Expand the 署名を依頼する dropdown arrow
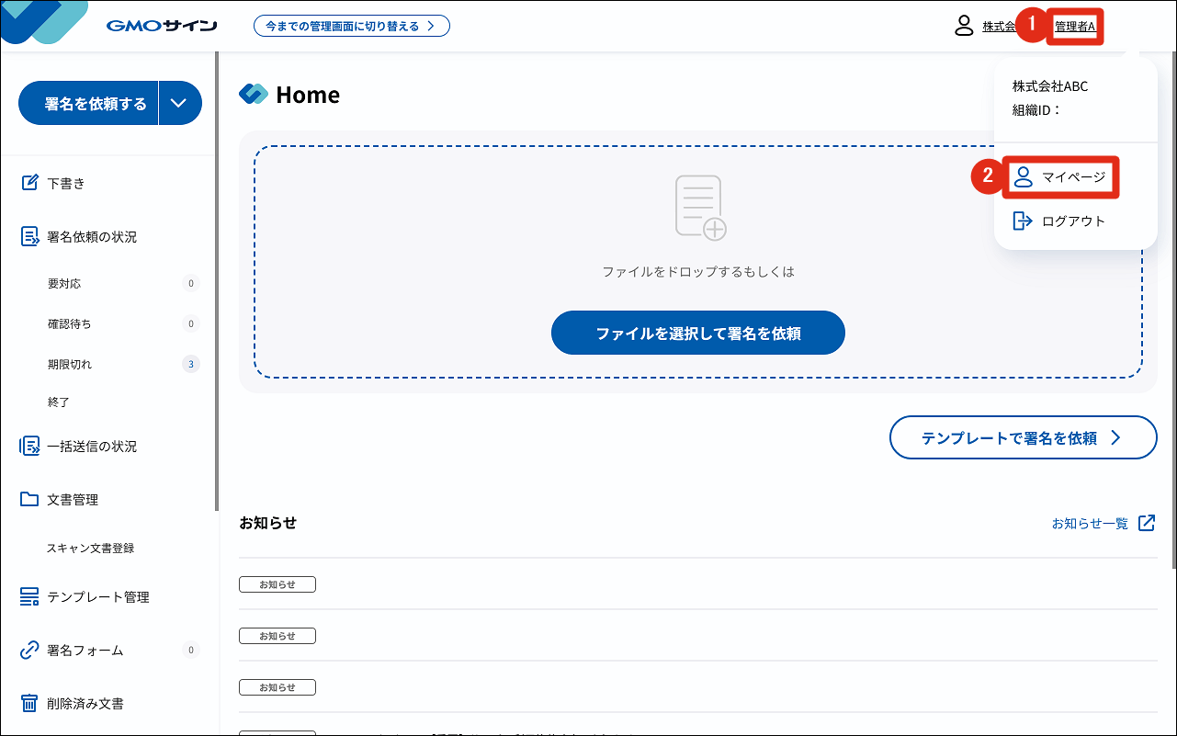The width and height of the screenshot is (1177, 736). point(180,104)
